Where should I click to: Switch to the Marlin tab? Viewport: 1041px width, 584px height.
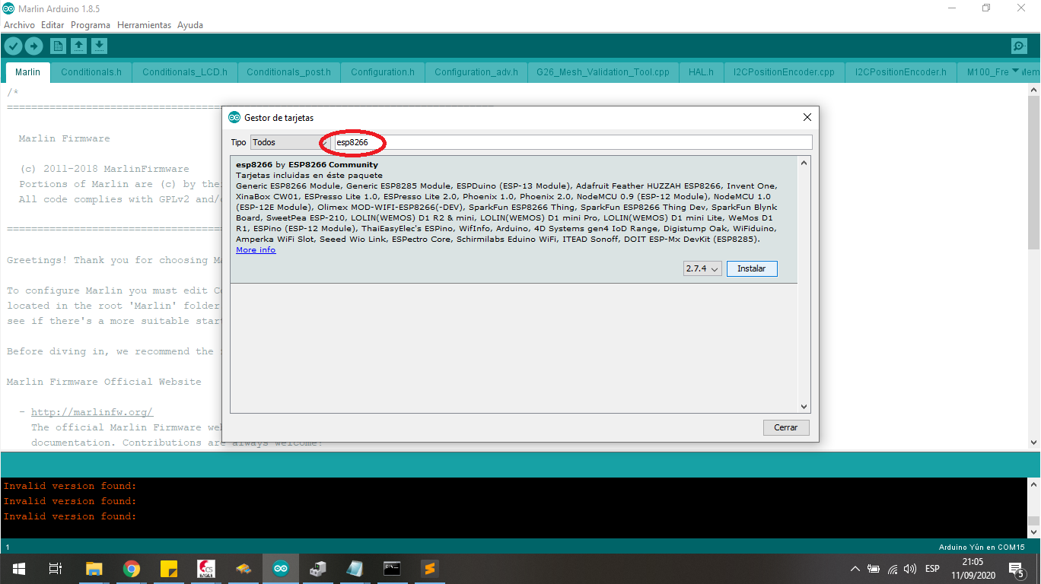28,72
